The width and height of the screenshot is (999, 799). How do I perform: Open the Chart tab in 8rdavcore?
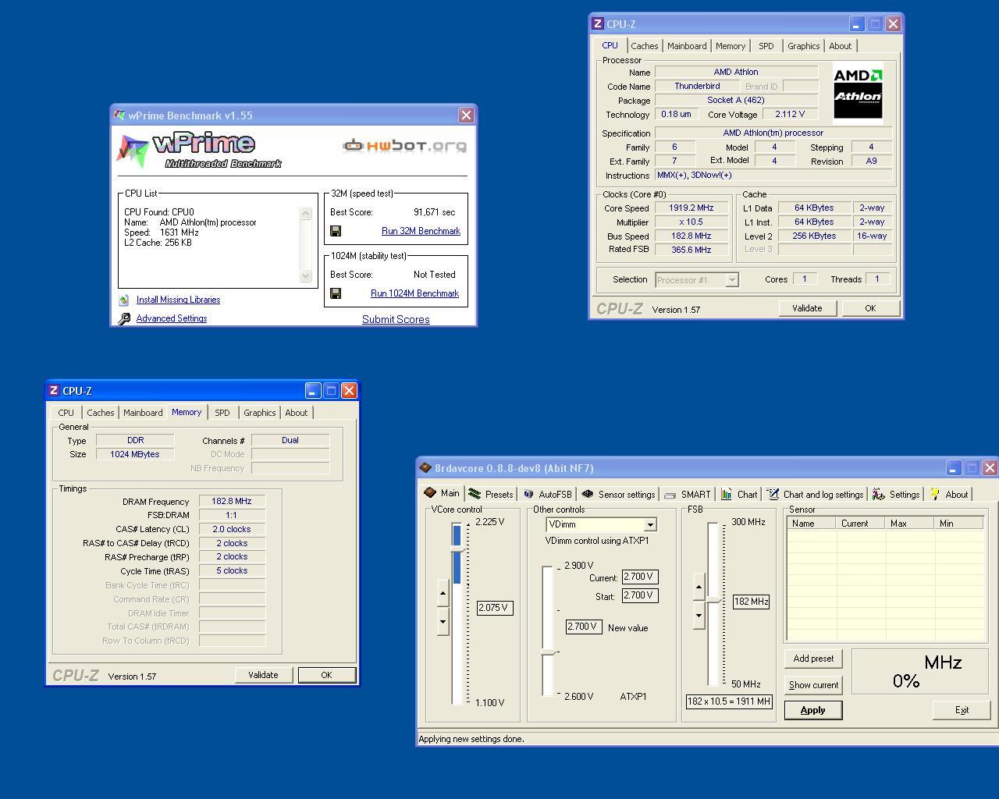click(739, 494)
